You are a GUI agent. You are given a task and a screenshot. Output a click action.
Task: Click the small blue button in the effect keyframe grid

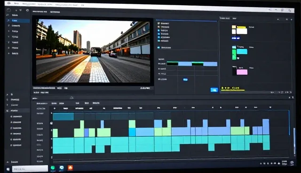(x=185, y=79)
